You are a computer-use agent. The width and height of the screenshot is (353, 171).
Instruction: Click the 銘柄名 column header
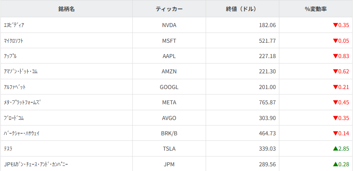(x=67, y=9)
